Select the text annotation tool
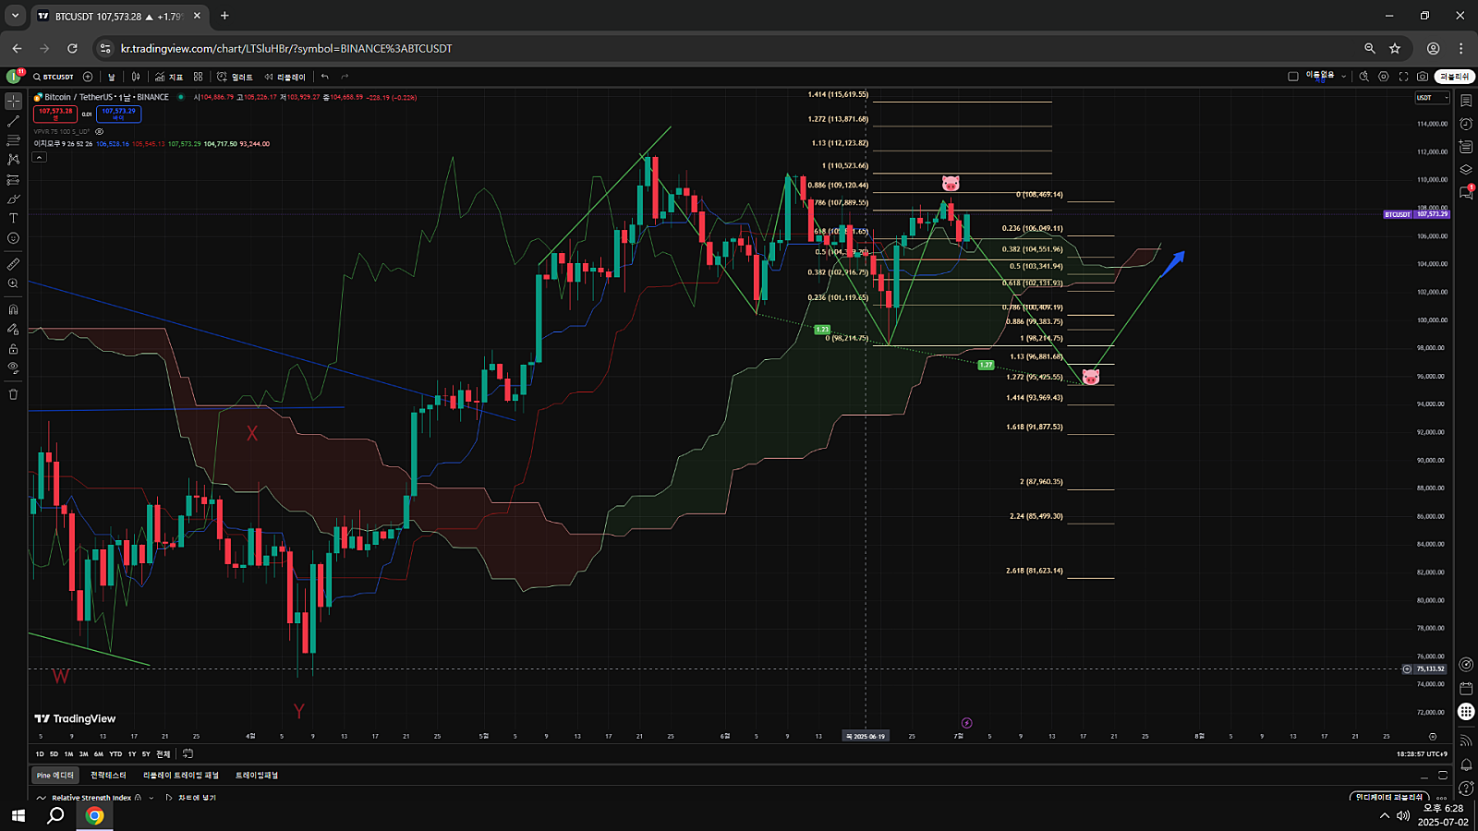 [13, 219]
